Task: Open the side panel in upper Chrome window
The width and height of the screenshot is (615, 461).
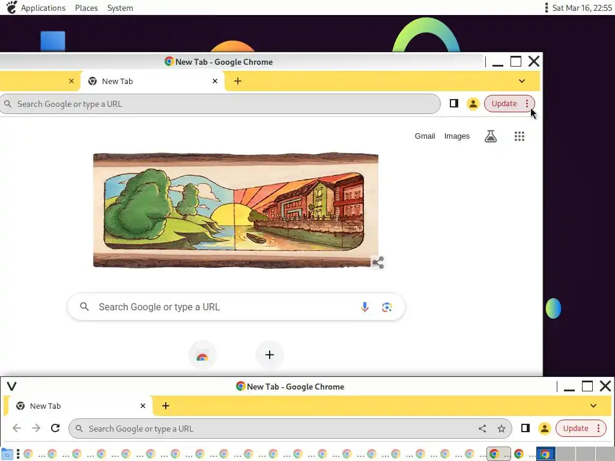Action: [454, 103]
